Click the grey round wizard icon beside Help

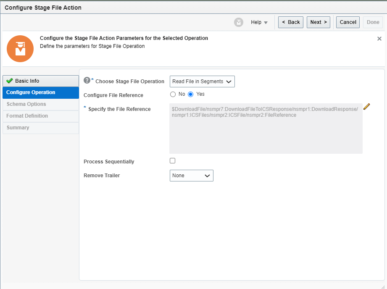pos(238,22)
